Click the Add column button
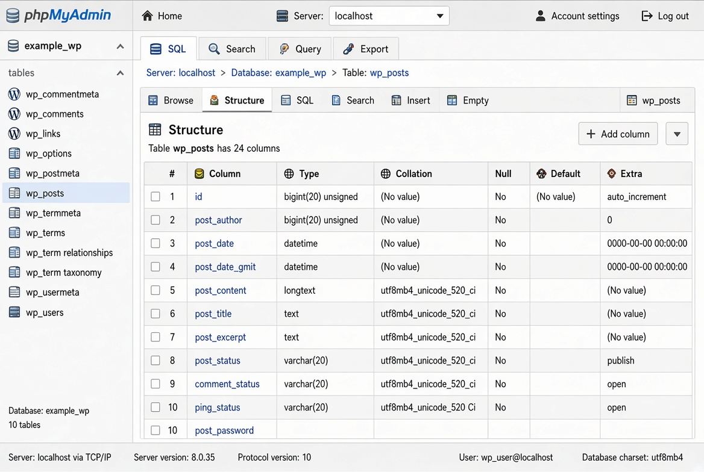Image resolution: width=704 pixels, height=472 pixels. click(x=618, y=134)
